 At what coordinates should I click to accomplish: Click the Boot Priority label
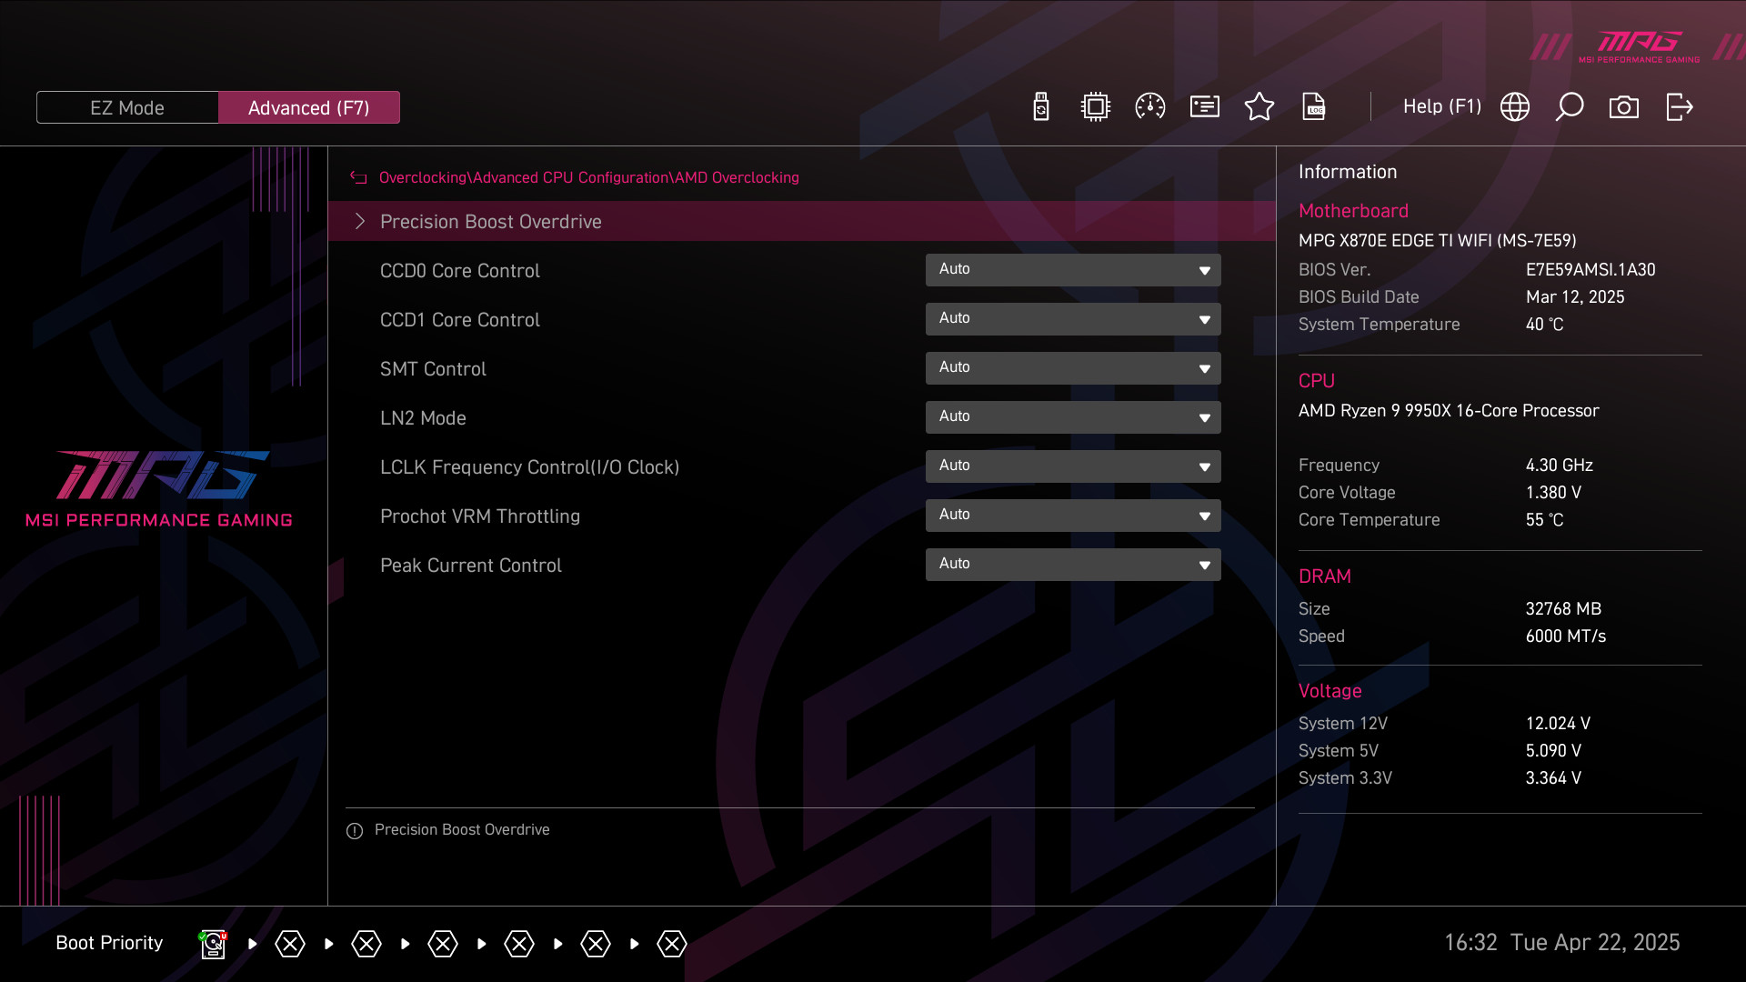pyautogui.click(x=109, y=943)
